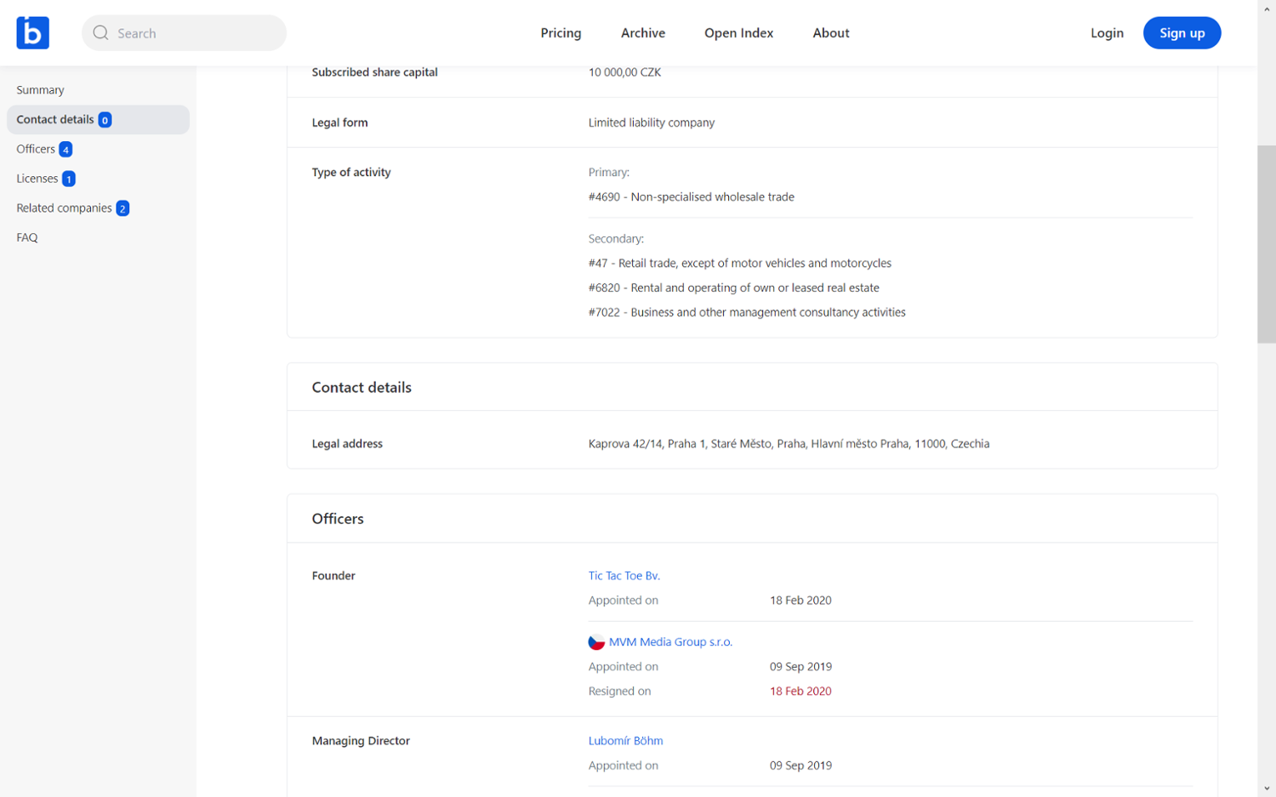The height and width of the screenshot is (797, 1276).
Task: Click the 'Subscribed share capital' label
Action: [x=374, y=73]
